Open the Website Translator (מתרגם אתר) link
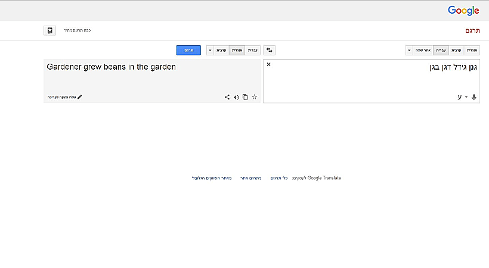 pos(249,178)
